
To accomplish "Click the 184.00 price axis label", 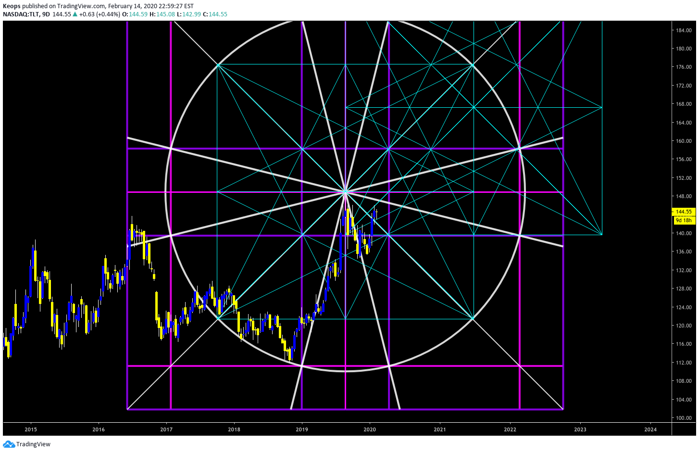I will tap(684, 30).
